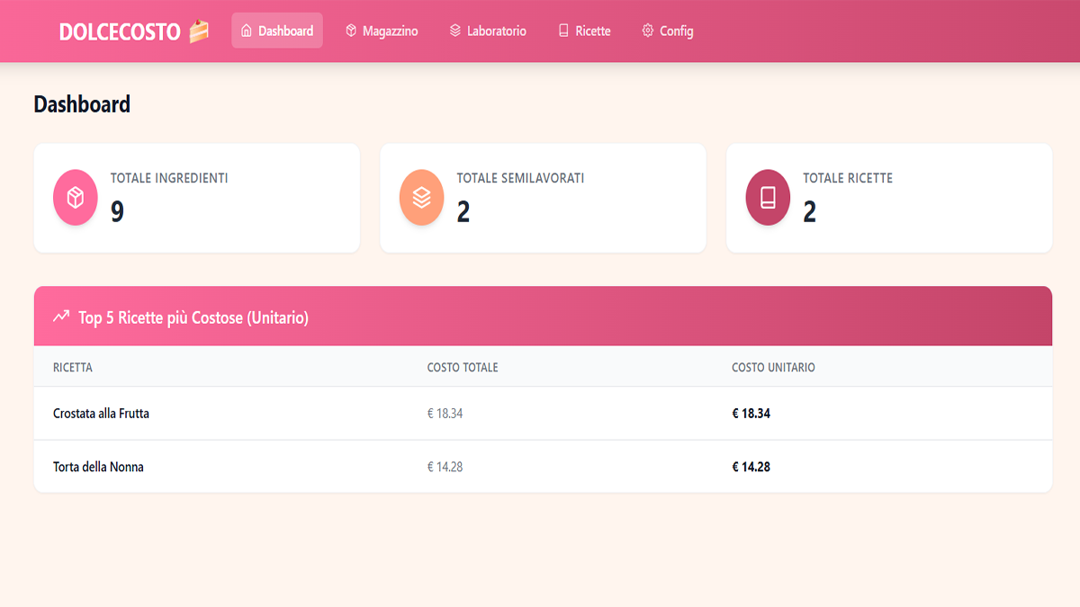
Task: Click the orange layers icon for Totale Semilavorati
Action: coord(421,198)
